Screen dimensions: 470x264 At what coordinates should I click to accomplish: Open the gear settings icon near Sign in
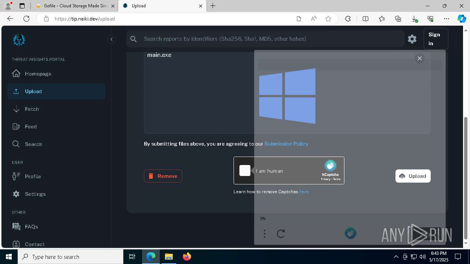click(412, 39)
